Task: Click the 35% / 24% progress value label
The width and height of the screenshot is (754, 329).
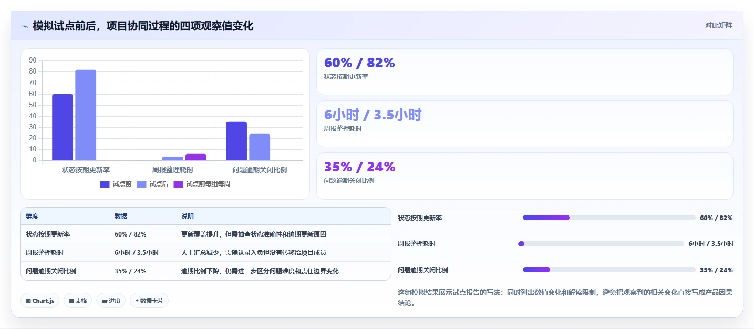Action: pyautogui.click(x=716, y=270)
